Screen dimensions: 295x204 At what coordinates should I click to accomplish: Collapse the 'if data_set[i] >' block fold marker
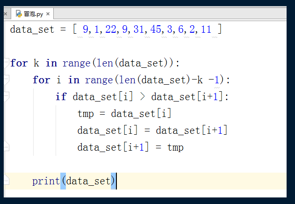pyautogui.click(x=7, y=97)
